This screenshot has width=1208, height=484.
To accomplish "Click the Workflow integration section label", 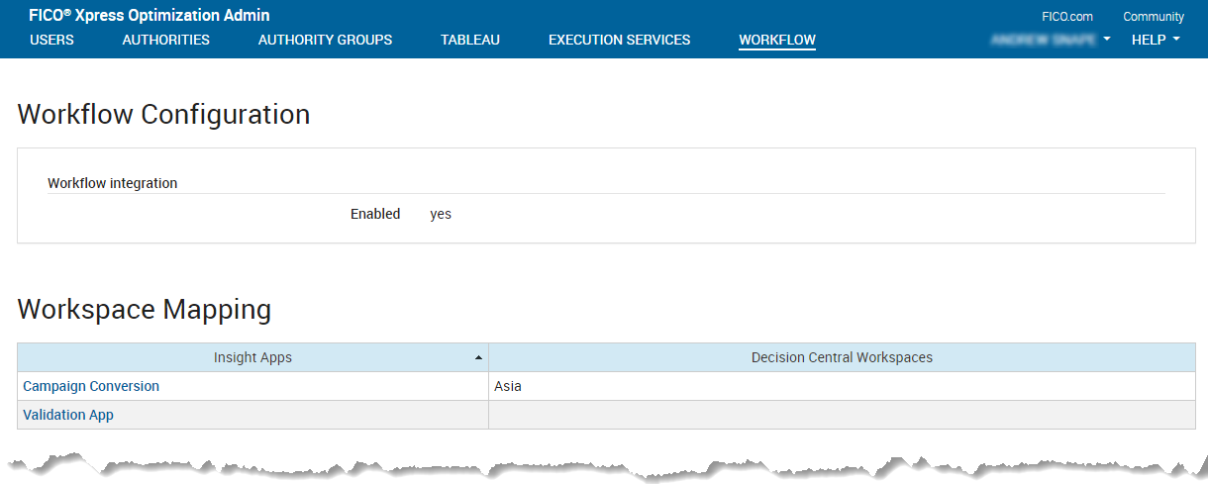I will point(113,183).
